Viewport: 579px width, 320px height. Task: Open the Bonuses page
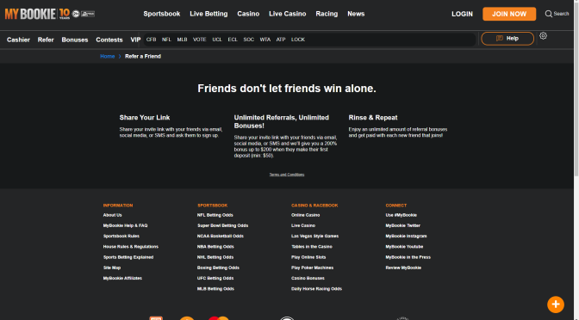pyautogui.click(x=75, y=40)
